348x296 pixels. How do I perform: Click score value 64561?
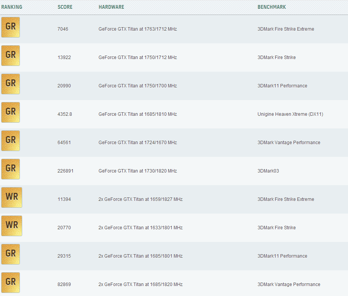tap(64, 143)
